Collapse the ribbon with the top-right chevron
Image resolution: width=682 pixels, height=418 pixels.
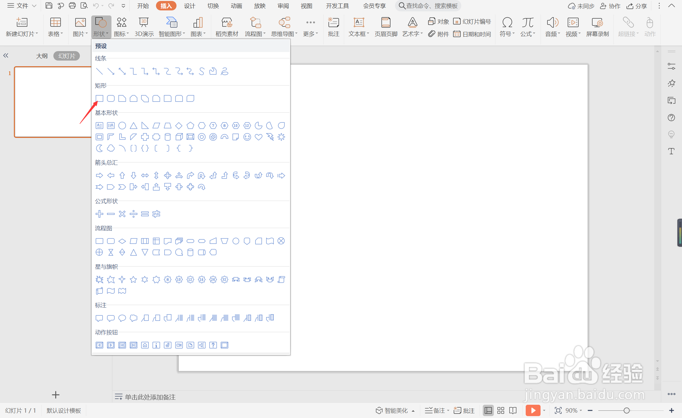(x=672, y=6)
